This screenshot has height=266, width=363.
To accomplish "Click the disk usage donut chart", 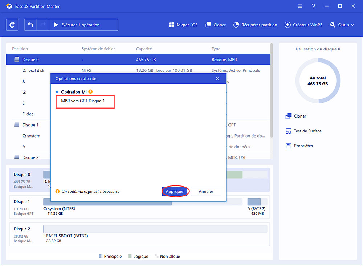I will pos(318,81).
